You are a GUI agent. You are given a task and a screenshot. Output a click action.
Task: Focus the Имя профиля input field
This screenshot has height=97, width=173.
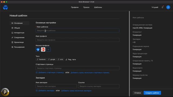click(x=78, y=40)
